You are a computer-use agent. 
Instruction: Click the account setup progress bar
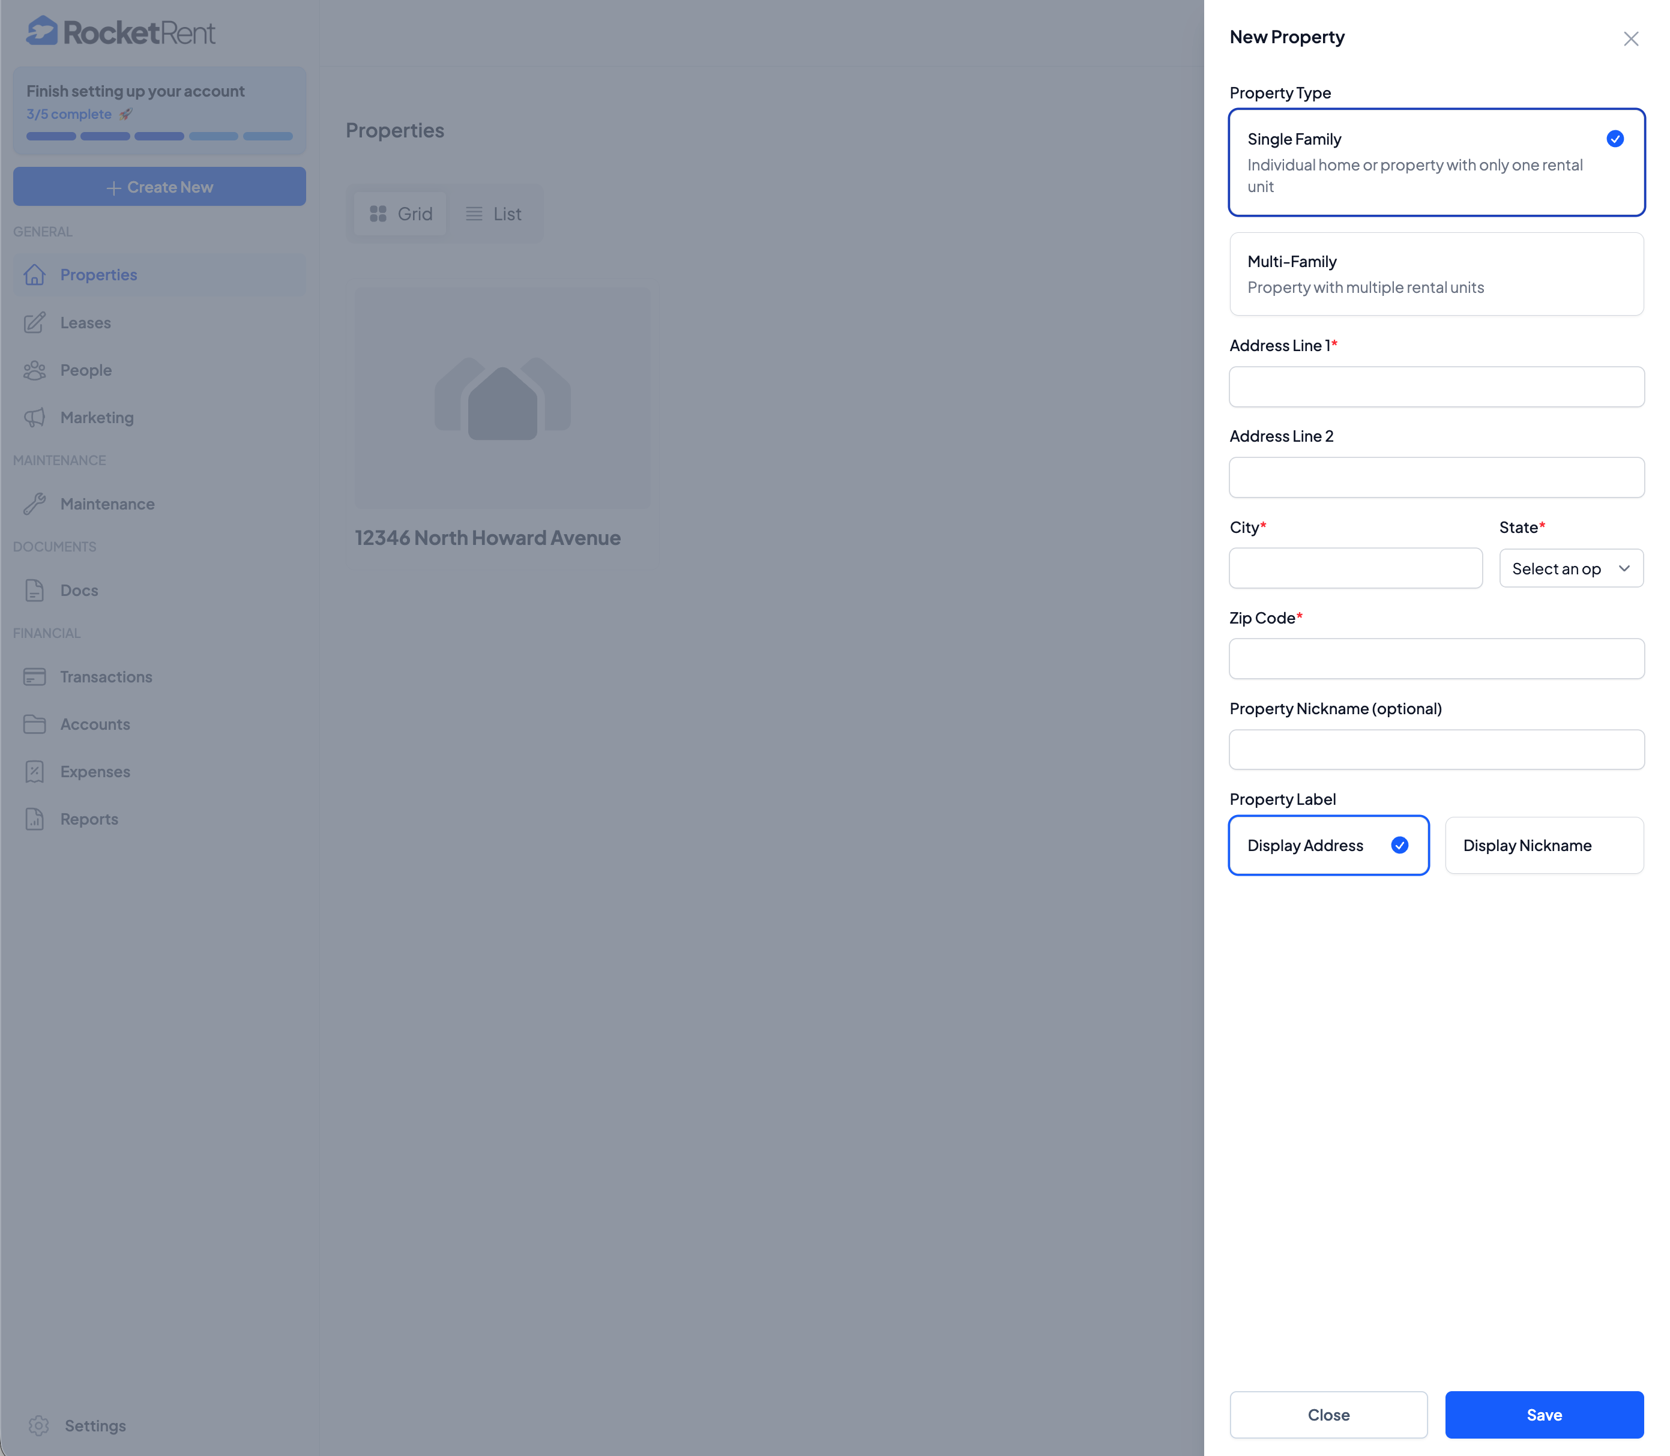159,136
